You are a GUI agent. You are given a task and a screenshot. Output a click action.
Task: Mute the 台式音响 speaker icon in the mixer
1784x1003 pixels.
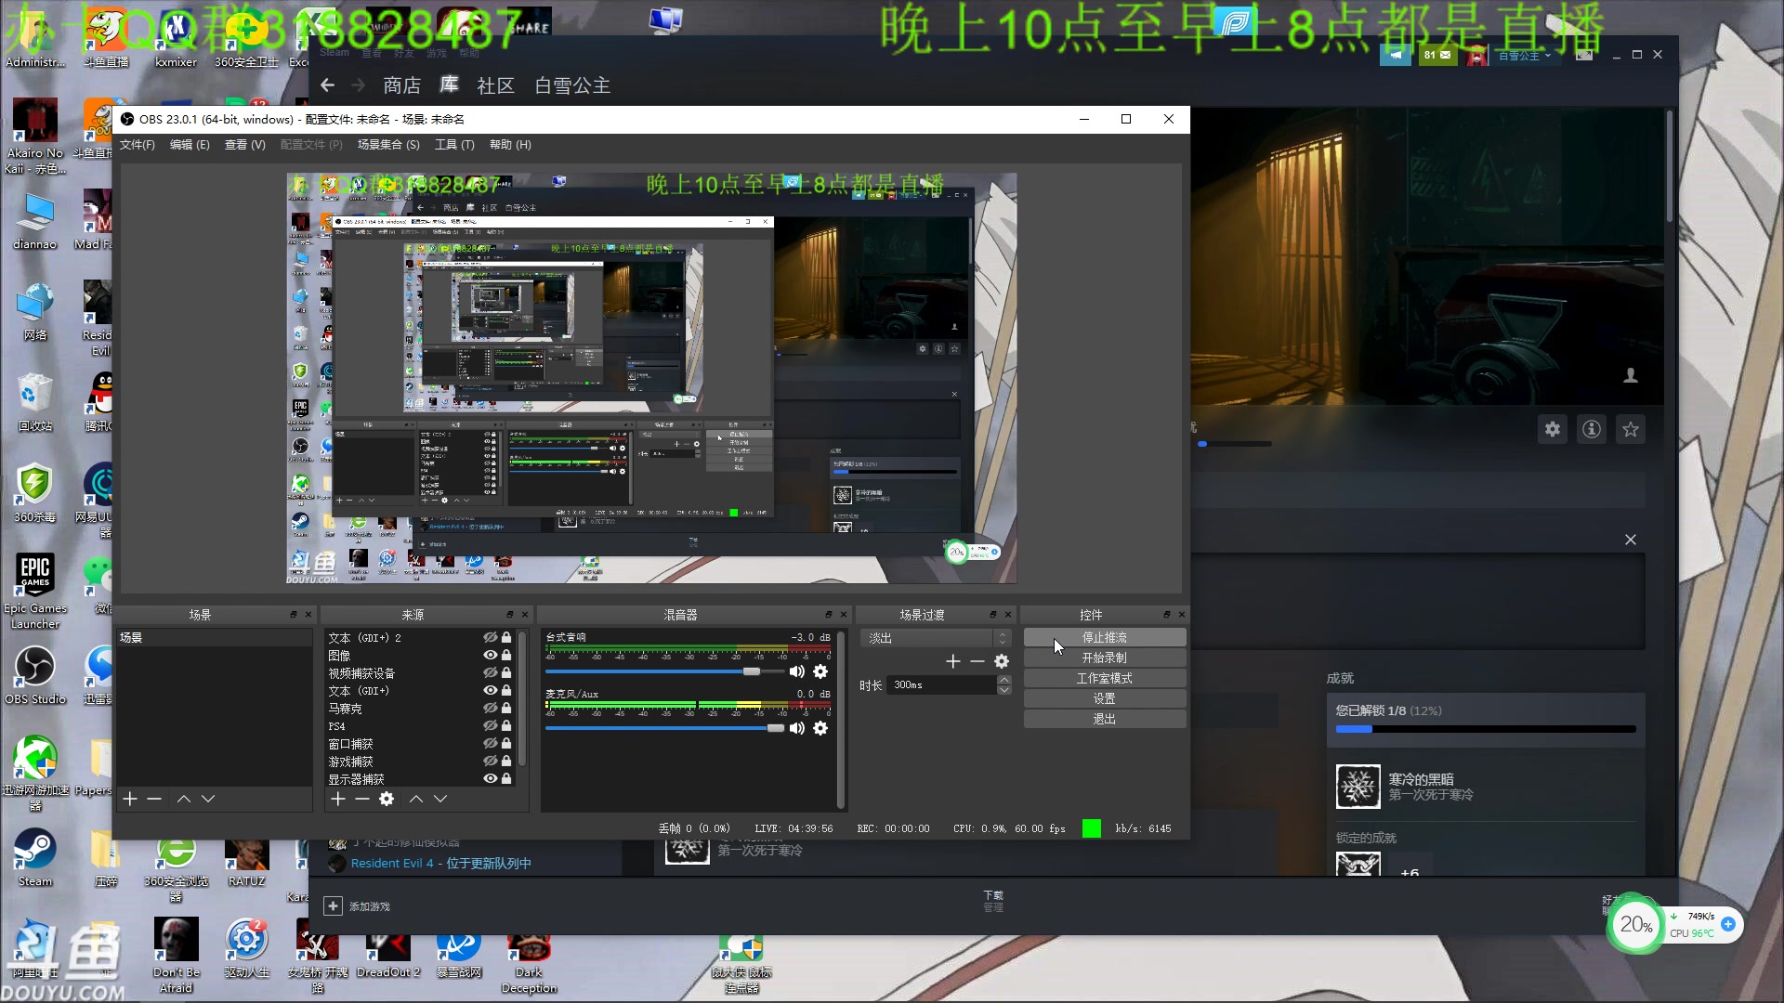pos(796,671)
